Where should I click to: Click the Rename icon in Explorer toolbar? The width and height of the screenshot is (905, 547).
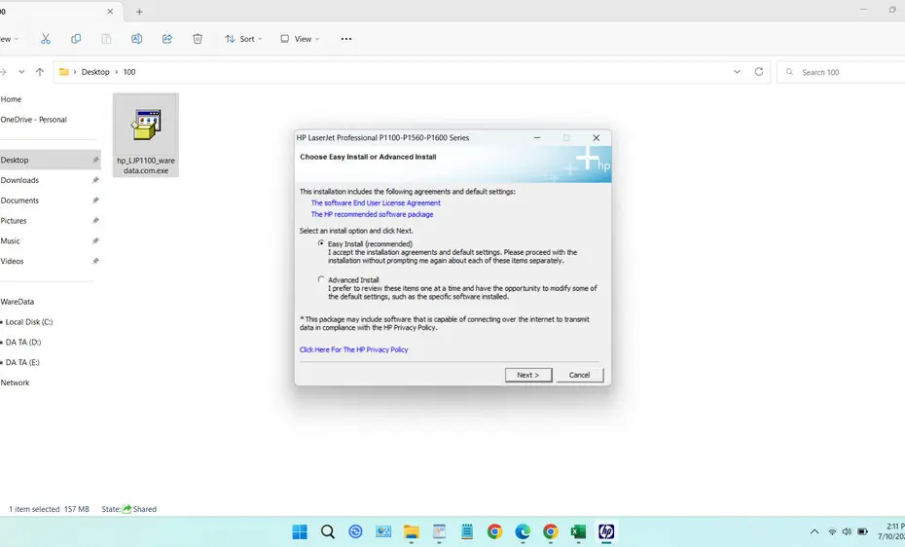click(x=137, y=39)
